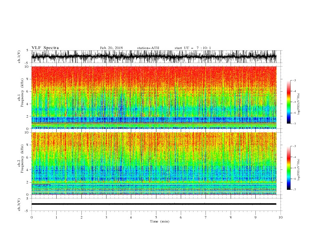Click the "7" tick on the time axis
This screenshot has height=244, width=316.
point(206,217)
